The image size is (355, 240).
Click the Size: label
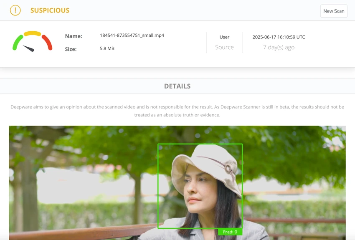pos(71,49)
